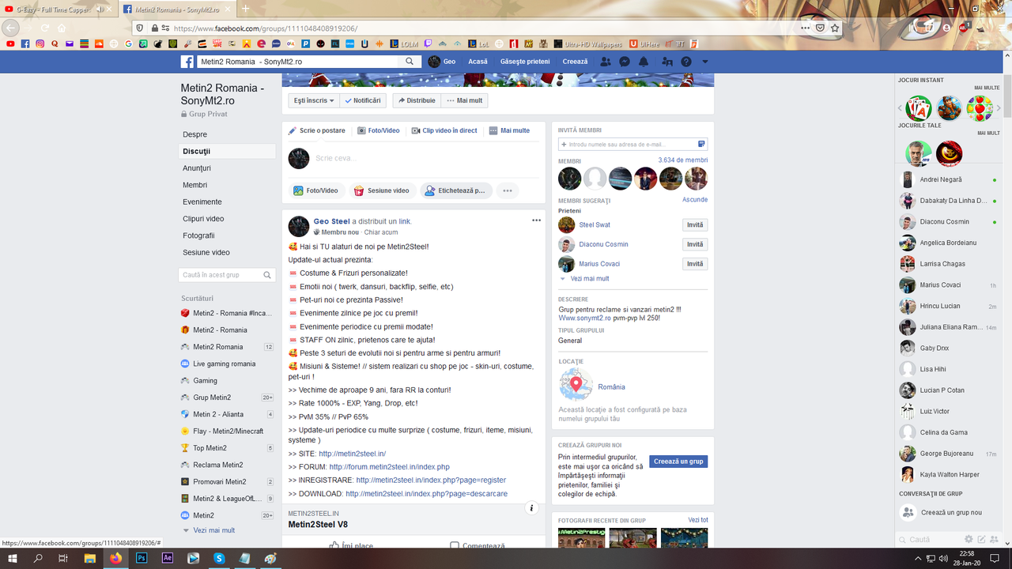Expand 'Mai multe' composer options
Image resolution: width=1012 pixels, height=569 pixels.
509,130
